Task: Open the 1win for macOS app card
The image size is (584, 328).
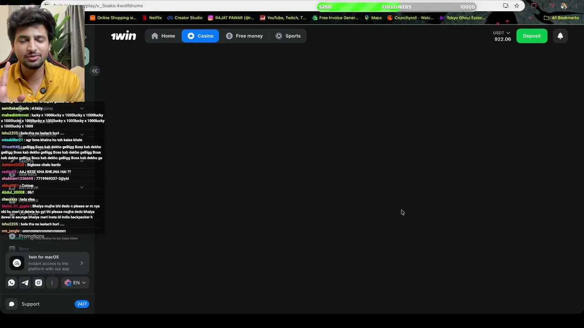Action: pyautogui.click(x=47, y=263)
